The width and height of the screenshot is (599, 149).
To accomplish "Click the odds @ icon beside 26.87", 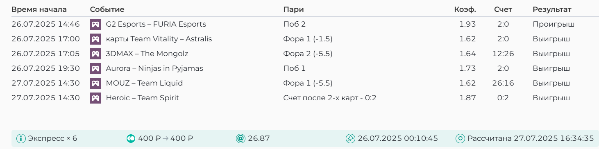I will (241, 138).
